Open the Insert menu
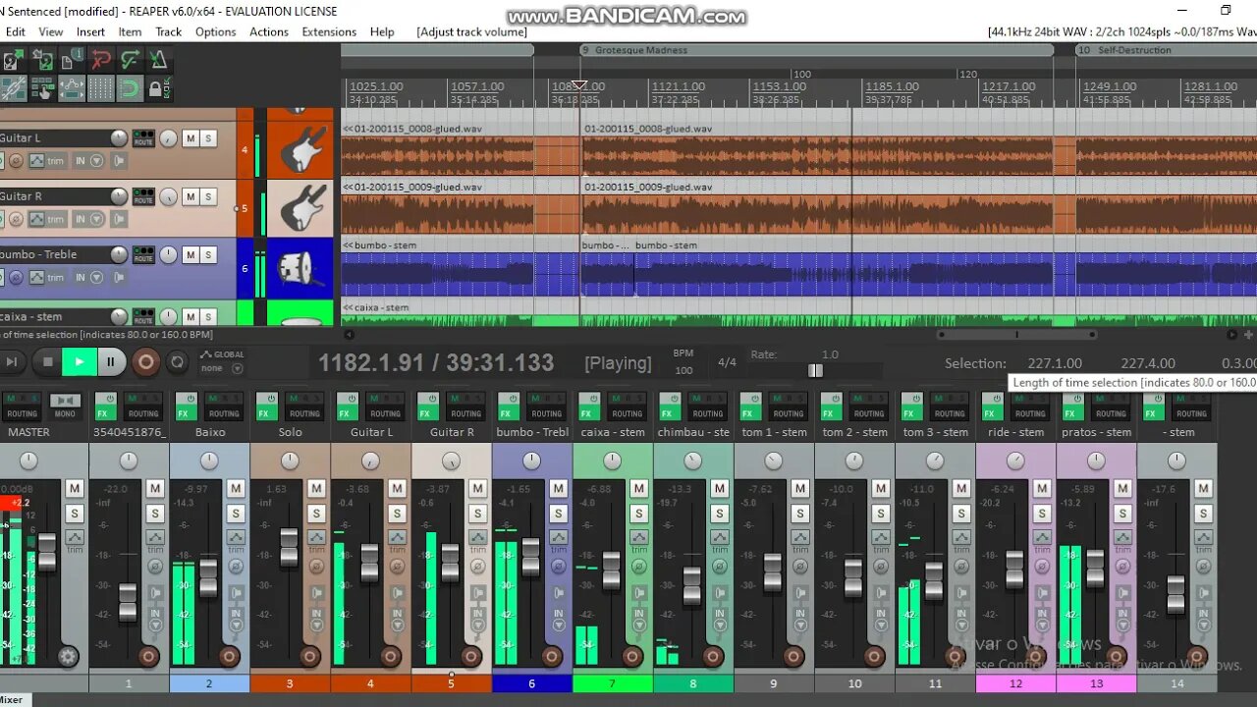This screenshot has height=707, width=1257. pyautogui.click(x=90, y=31)
